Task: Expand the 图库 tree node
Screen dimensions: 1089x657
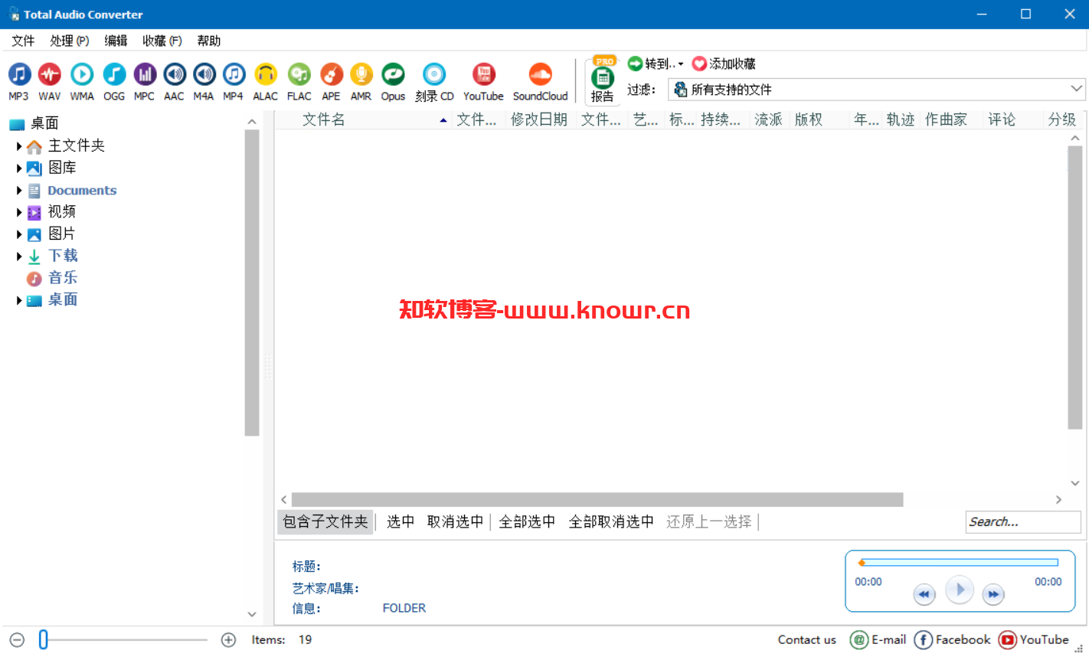Action: click(19, 168)
